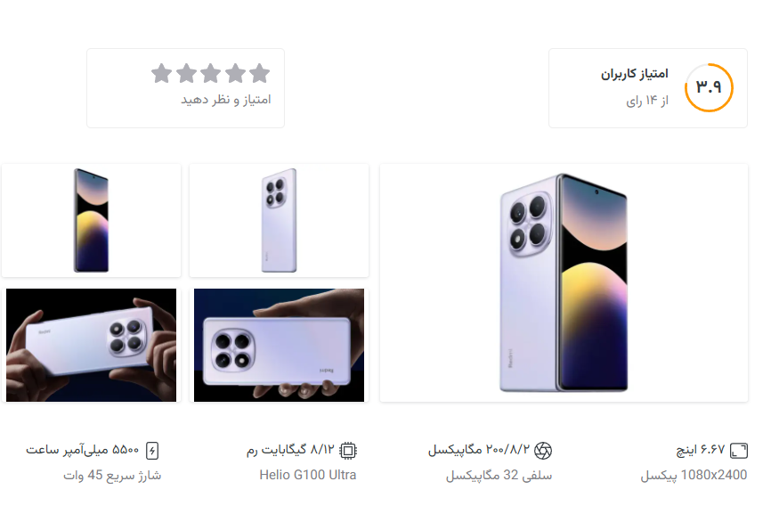Rate with the fifth star
The height and width of the screenshot is (506, 779).
coord(161,74)
